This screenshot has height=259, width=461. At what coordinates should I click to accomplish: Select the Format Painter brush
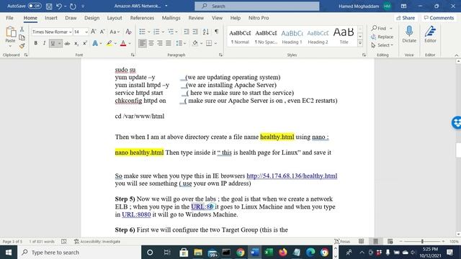(x=22, y=45)
